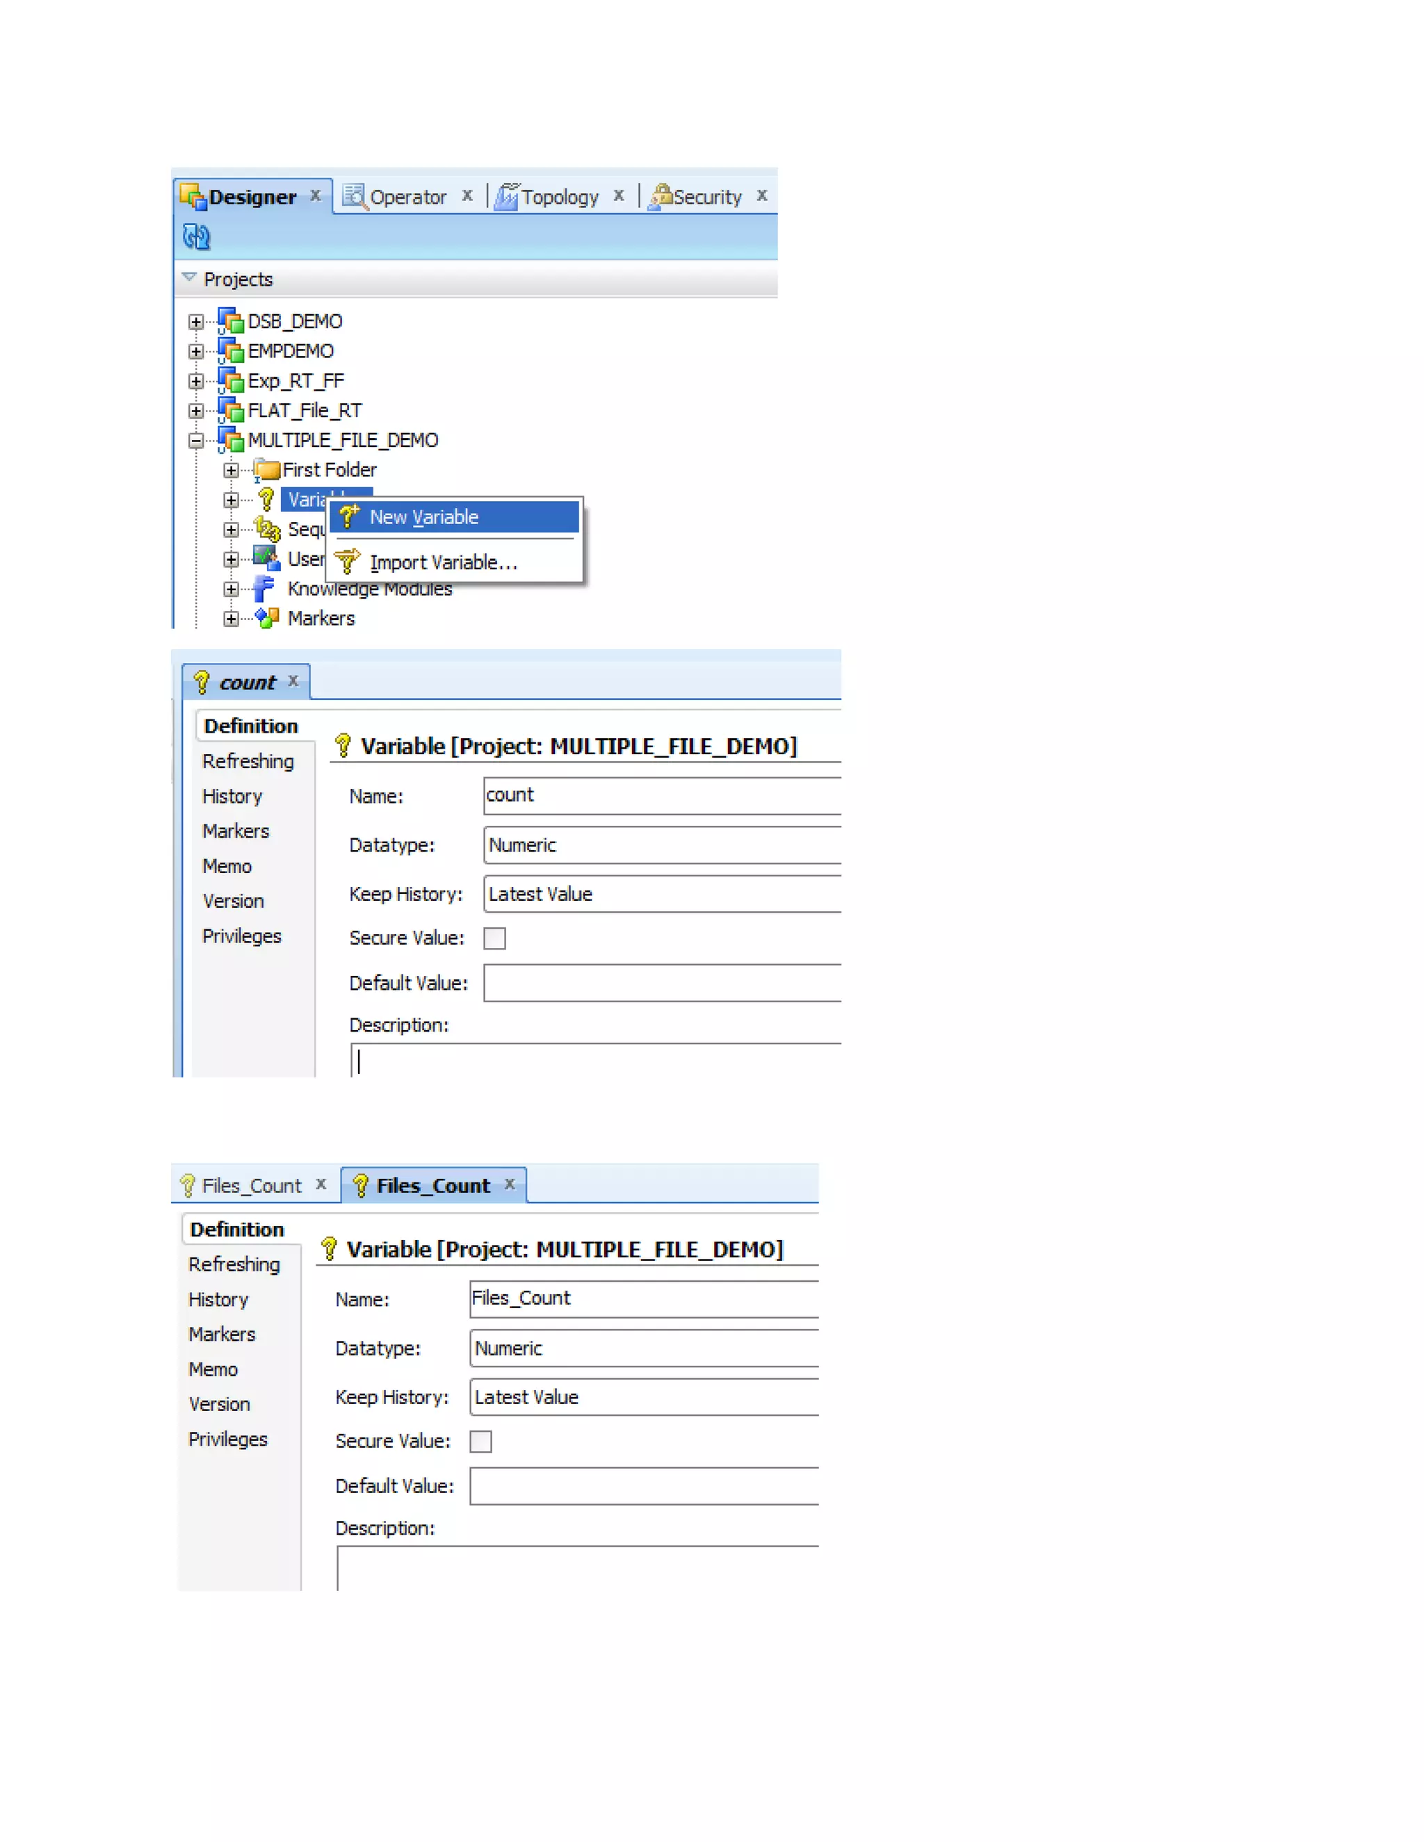Enable Secure Value for count variable
This screenshot has width=1424, height=1842.
point(494,938)
